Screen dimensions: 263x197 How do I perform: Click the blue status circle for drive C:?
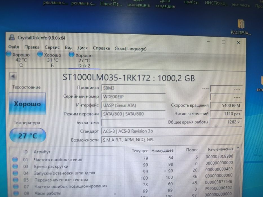click(x=9, y=54)
